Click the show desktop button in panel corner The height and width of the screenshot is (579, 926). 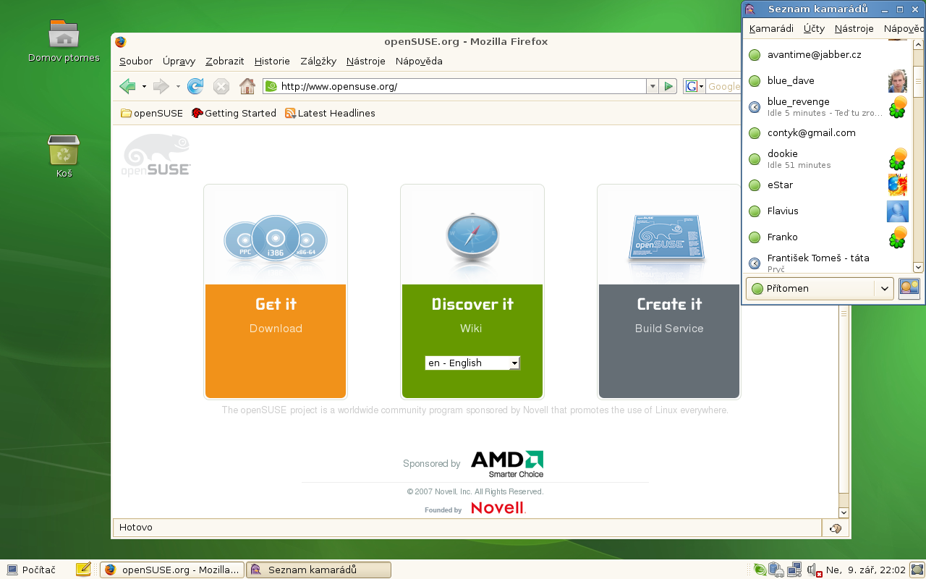[x=917, y=570]
